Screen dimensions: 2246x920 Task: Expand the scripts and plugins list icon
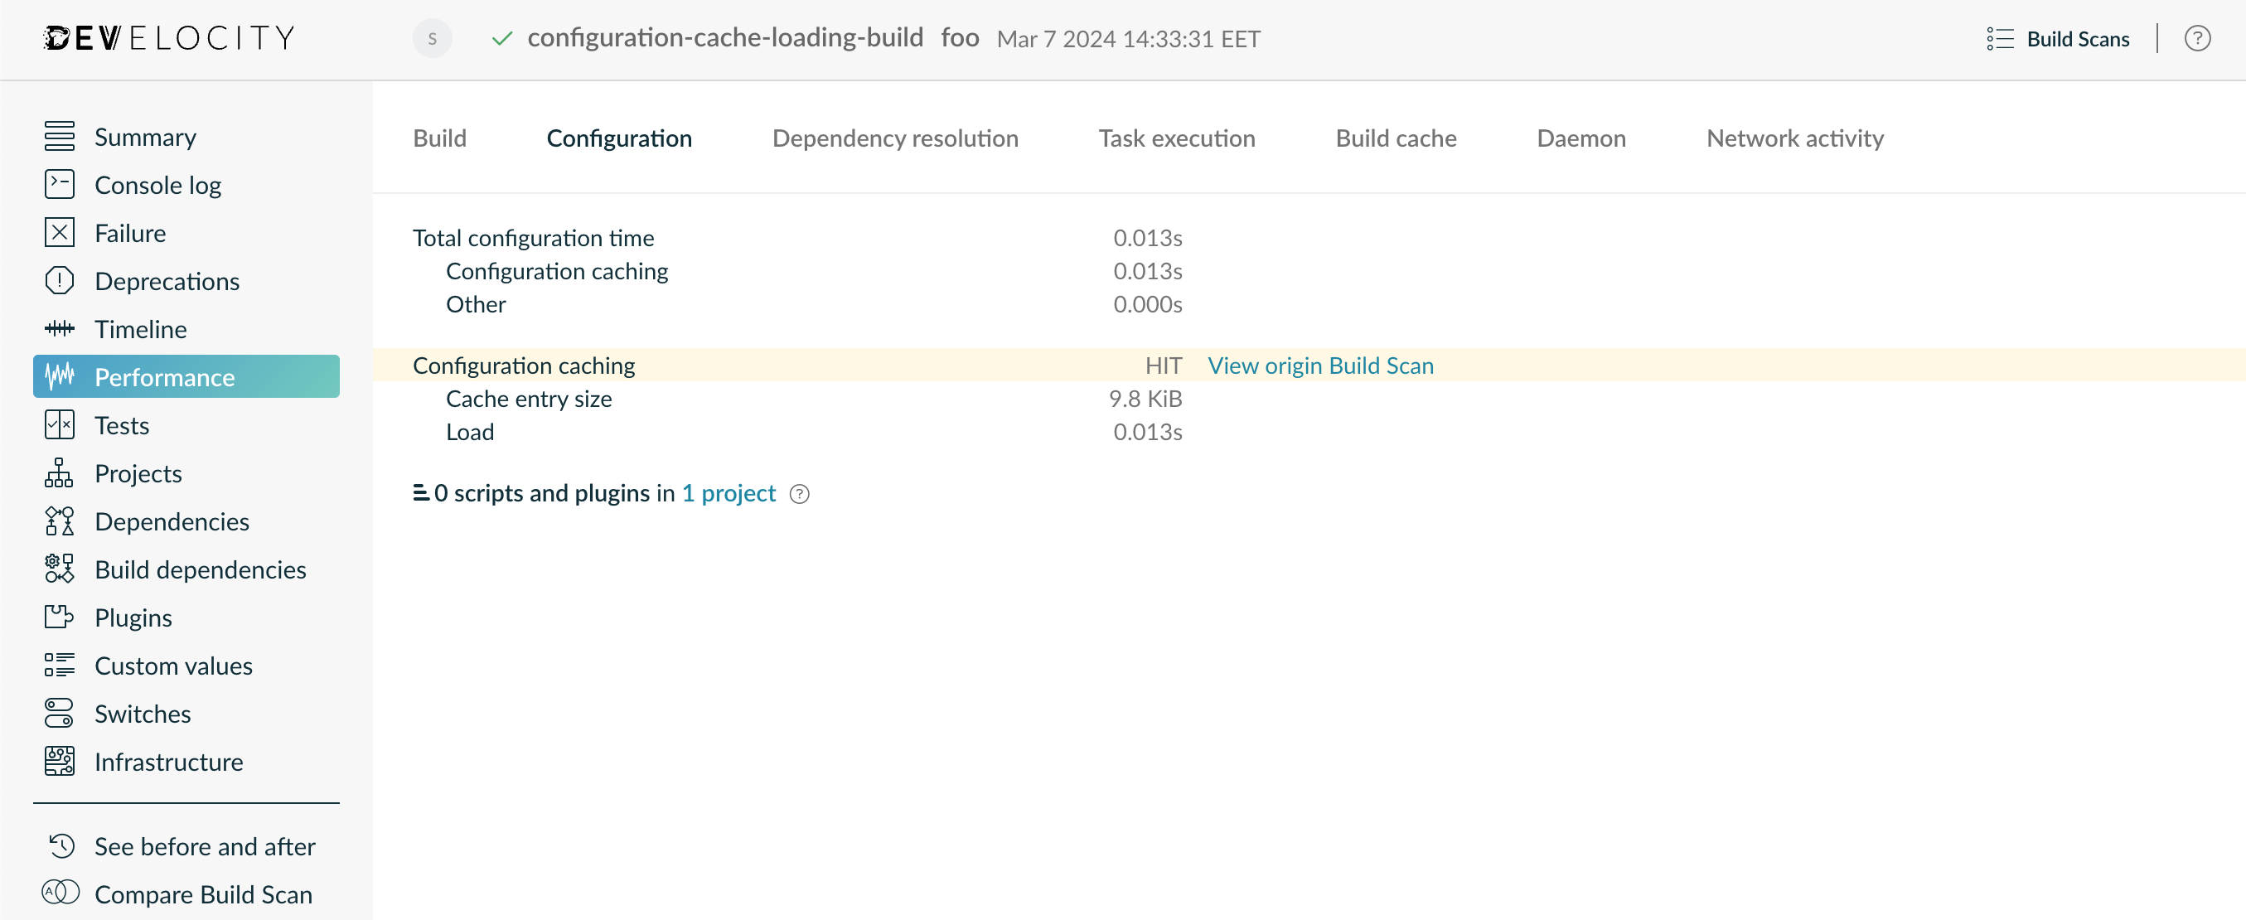420,492
